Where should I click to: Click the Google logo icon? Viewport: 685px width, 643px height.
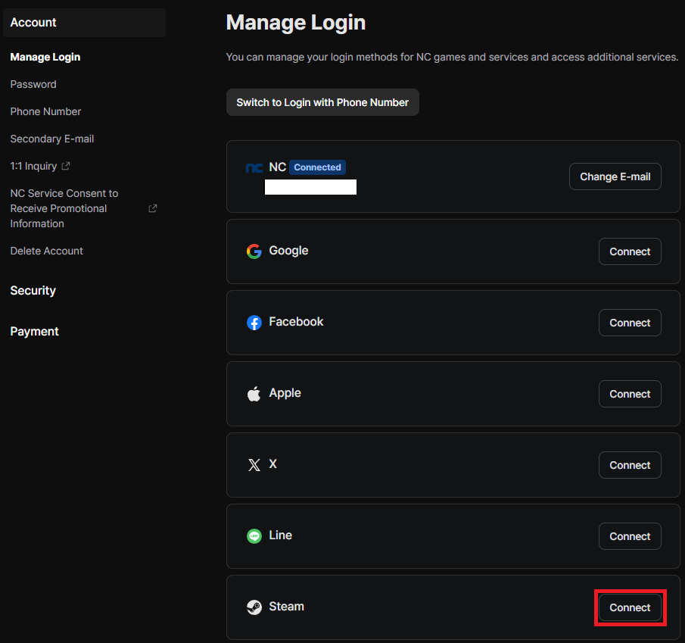[254, 251]
